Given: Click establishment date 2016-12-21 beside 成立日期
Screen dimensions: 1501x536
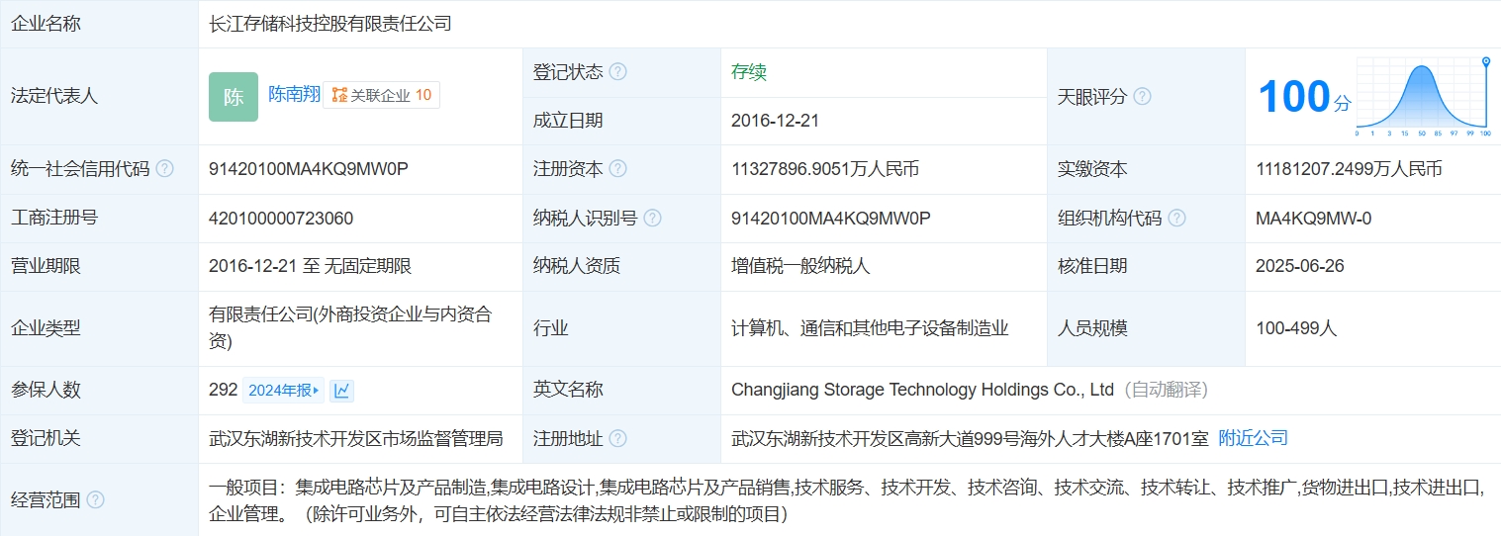Looking at the screenshot, I should coord(776,121).
